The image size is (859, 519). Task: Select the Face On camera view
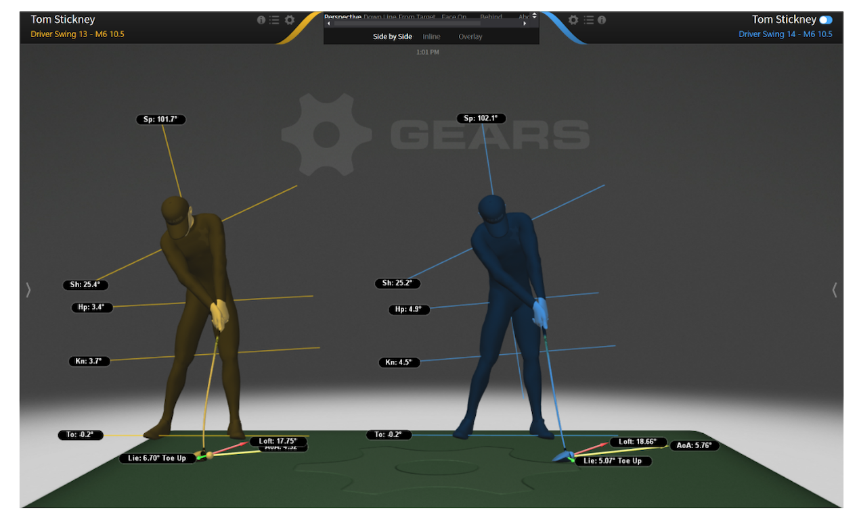(455, 16)
